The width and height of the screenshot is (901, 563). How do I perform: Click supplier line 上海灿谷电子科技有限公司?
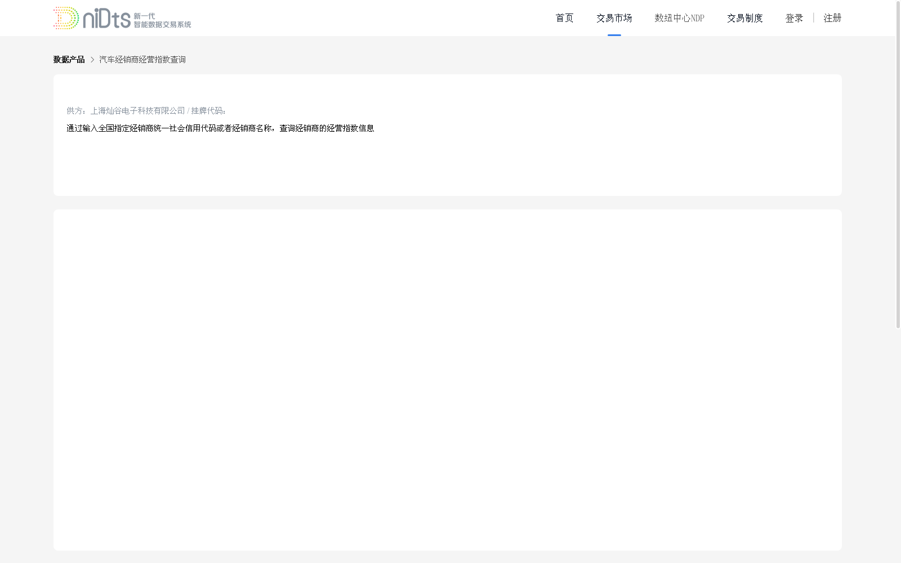coord(137,111)
